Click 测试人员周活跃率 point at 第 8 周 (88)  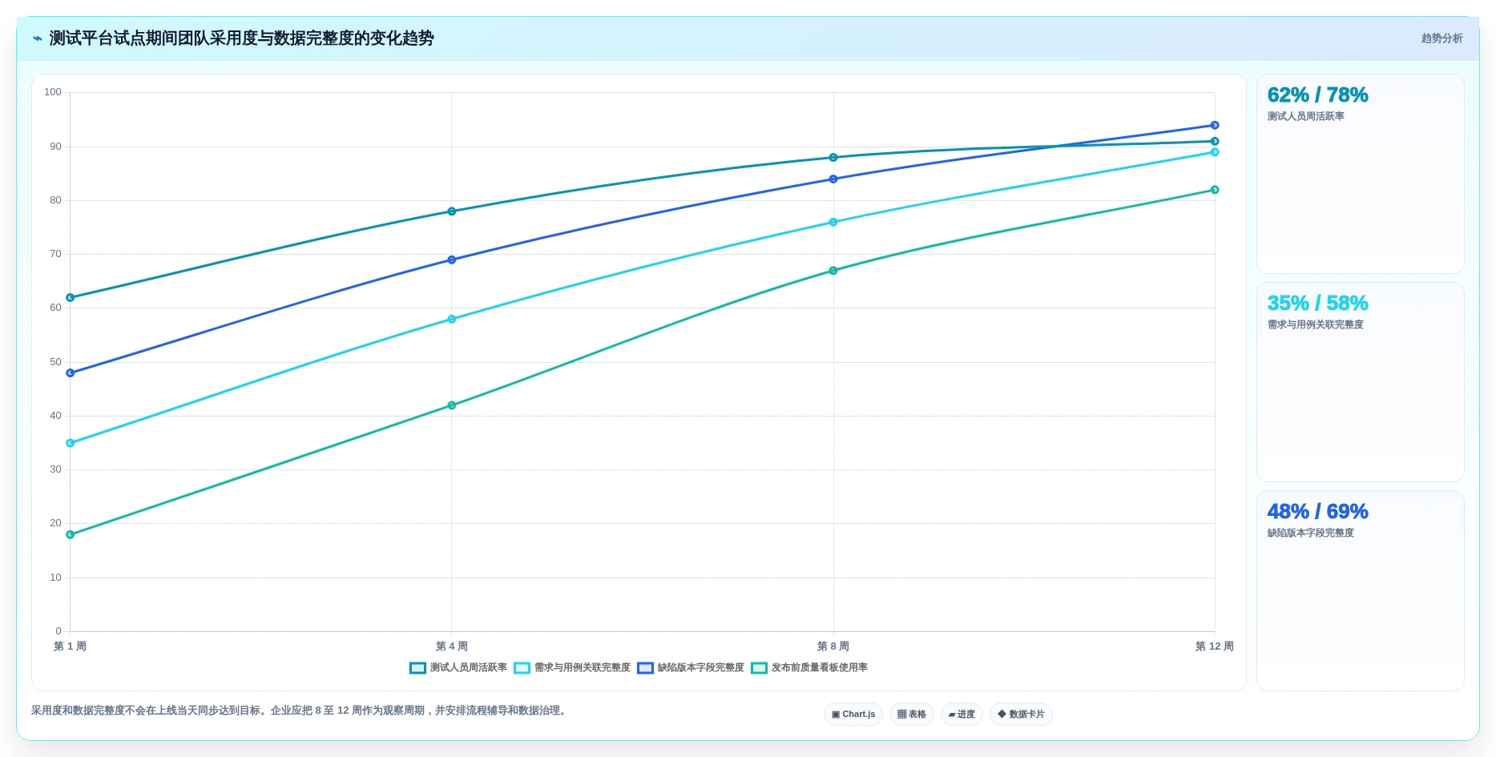pos(833,158)
